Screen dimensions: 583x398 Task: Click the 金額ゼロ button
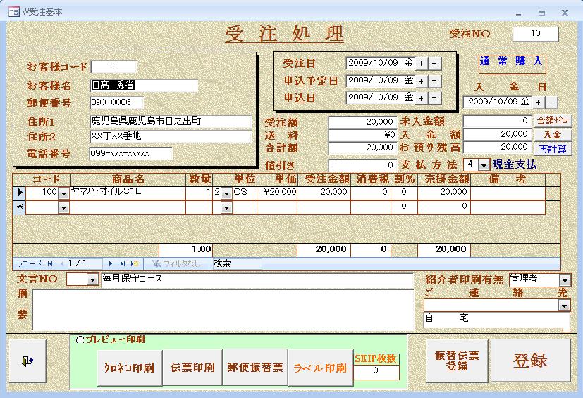click(553, 121)
